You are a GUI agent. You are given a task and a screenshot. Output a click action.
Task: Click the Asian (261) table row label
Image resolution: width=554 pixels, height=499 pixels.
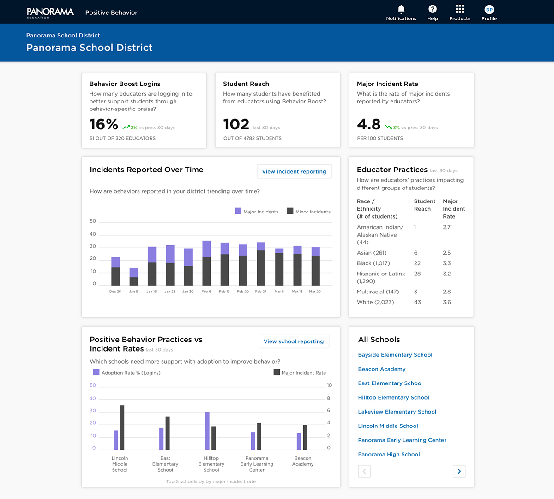(x=372, y=253)
